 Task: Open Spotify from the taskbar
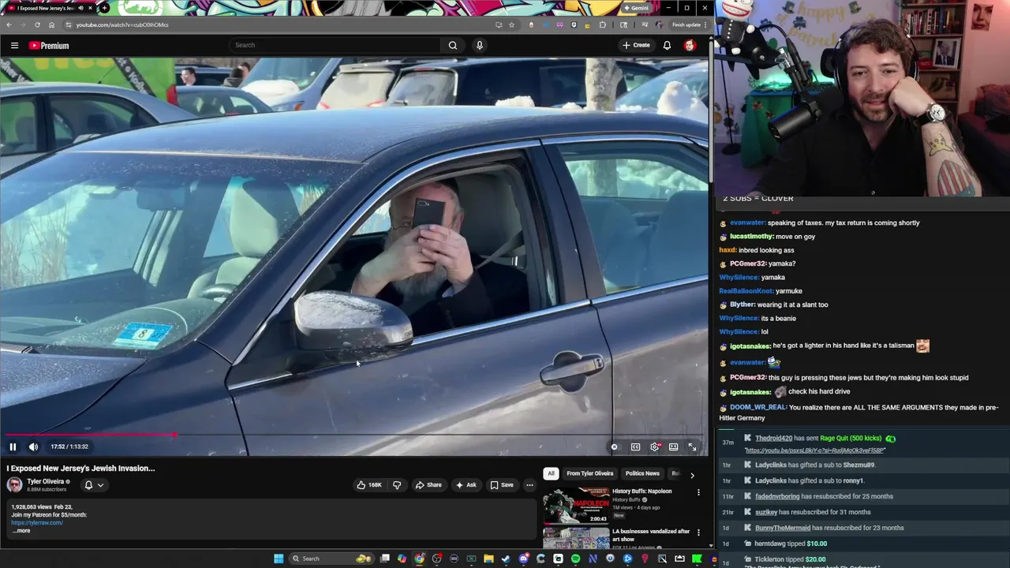coord(575,559)
